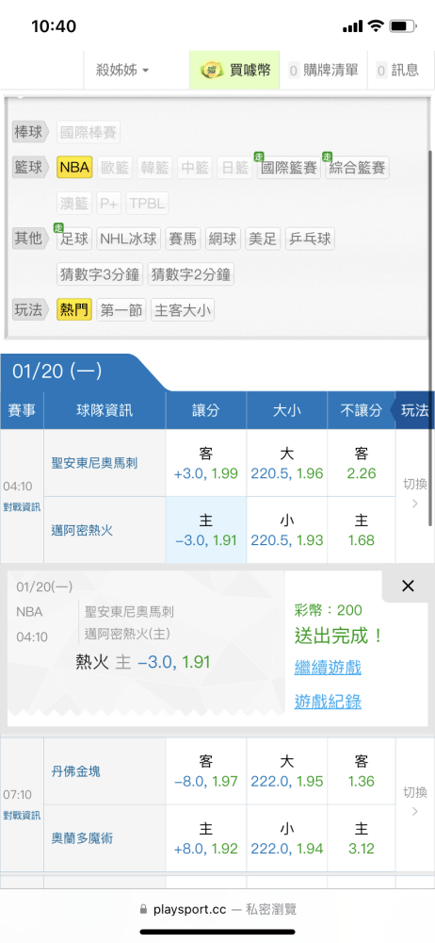Pick the Heat 主 −3.0 spread cell
This screenshot has width=435, height=943.
[206, 530]
